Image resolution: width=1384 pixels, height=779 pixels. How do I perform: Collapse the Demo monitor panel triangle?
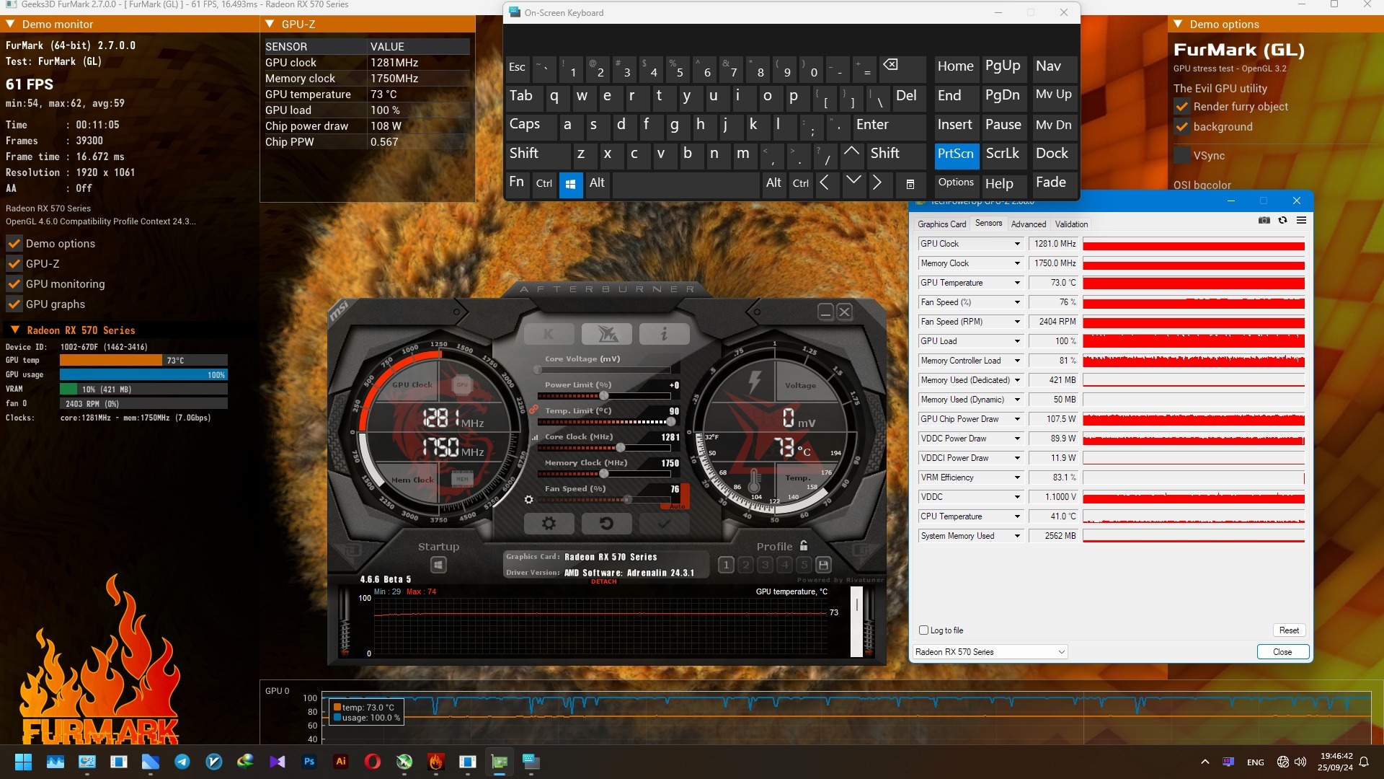(x=10, y=24)
